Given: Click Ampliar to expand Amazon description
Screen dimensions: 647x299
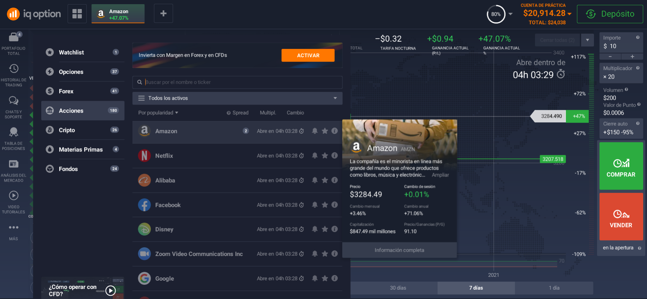Looking at the screenshot, I should (x=440, y=175).
